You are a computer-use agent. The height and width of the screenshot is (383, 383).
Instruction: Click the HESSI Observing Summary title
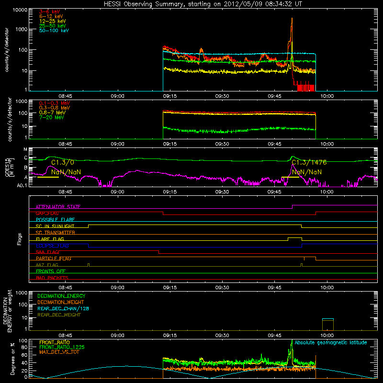[x=203, y=4]
